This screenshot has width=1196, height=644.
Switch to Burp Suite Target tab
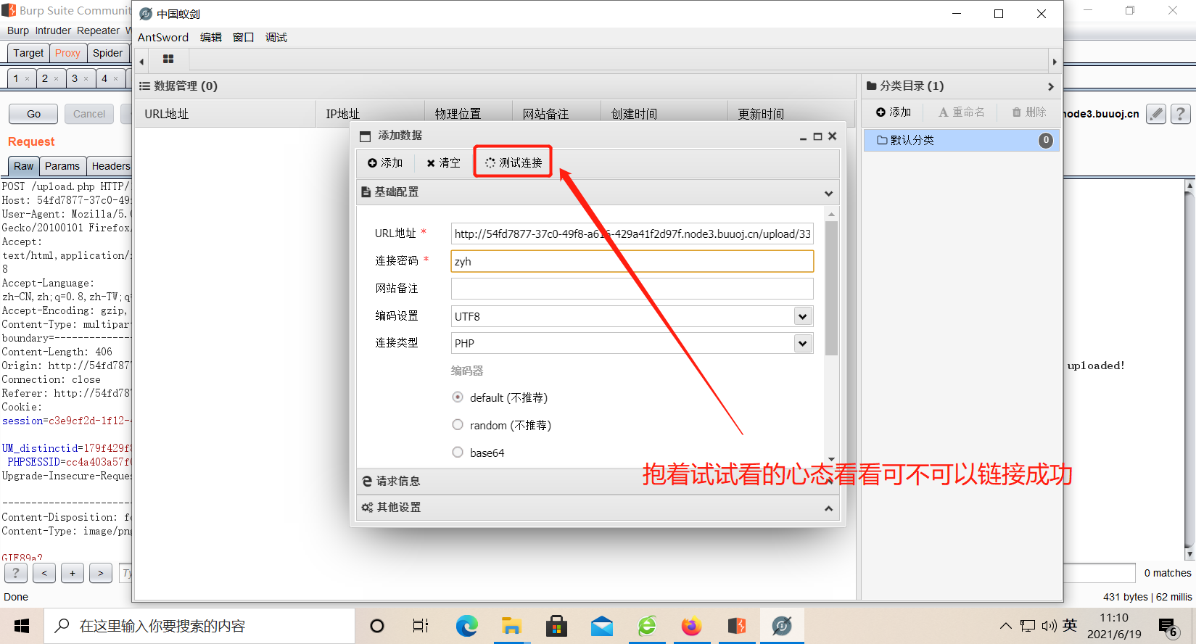tap(28, 53)
